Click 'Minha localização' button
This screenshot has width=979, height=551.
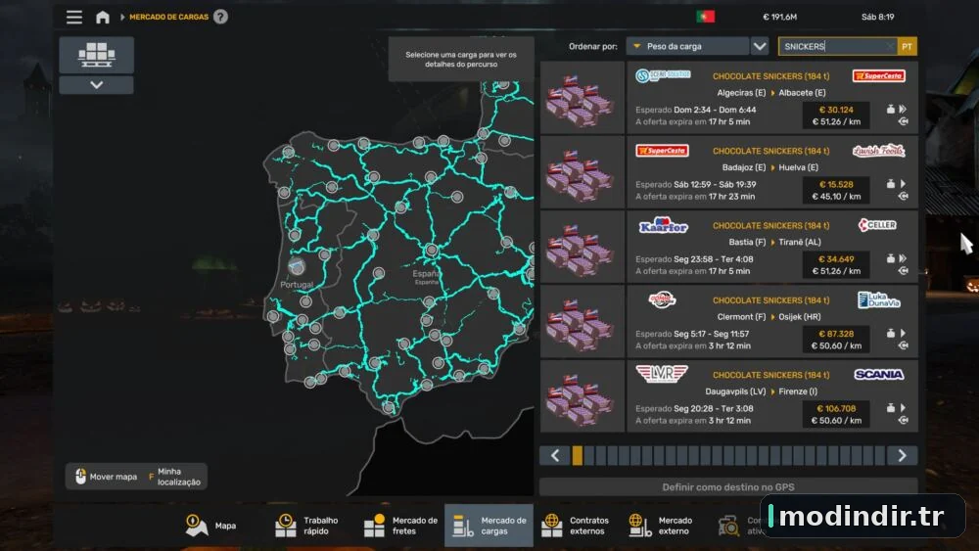click(174, 477)
